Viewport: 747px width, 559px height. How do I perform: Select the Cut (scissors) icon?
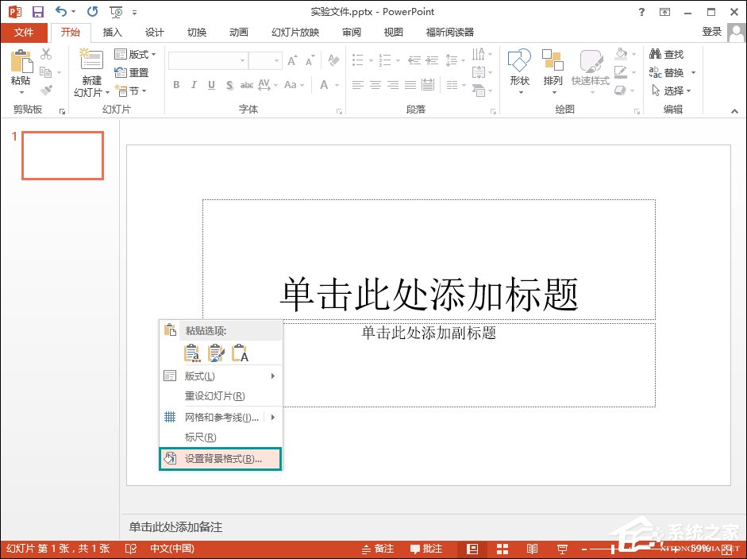(x=46, y=53)
